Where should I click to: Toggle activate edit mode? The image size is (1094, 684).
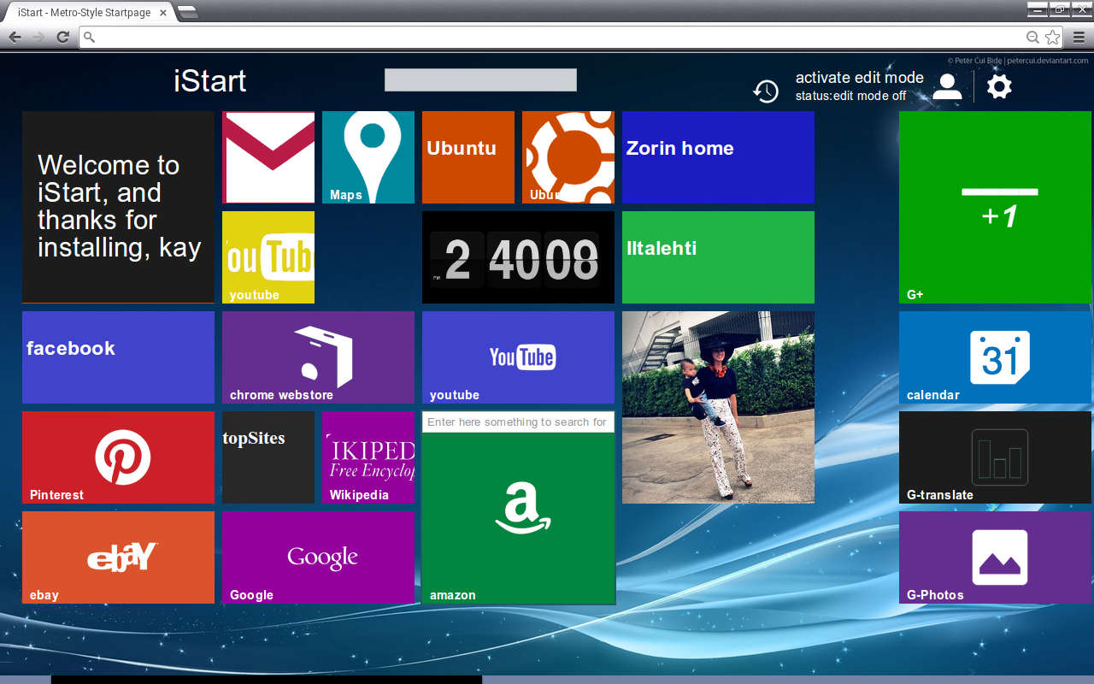tap(859, 78)
